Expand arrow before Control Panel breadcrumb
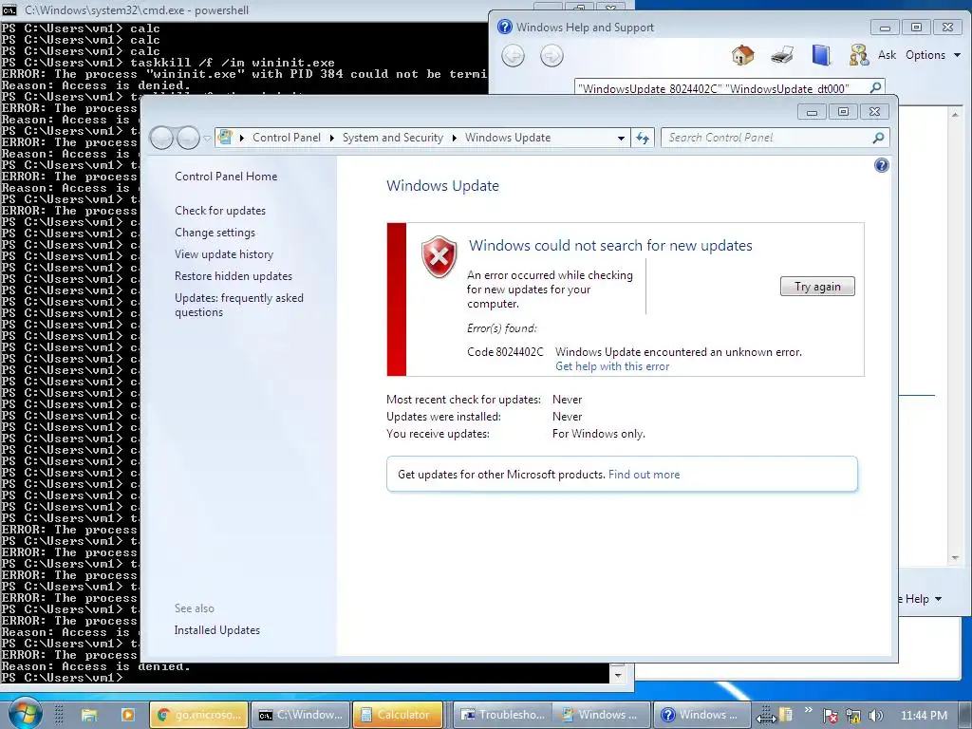This screenshot has width=972, height=729. 242,138
